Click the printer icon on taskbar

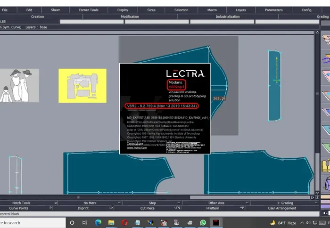190,223
